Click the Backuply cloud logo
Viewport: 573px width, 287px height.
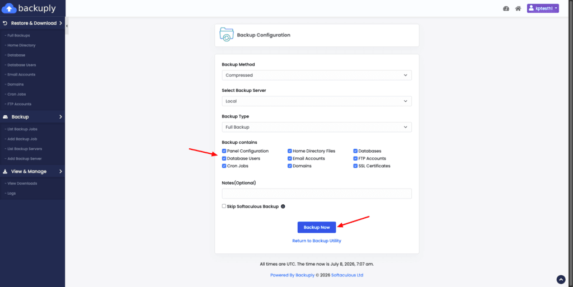[9, 8]
